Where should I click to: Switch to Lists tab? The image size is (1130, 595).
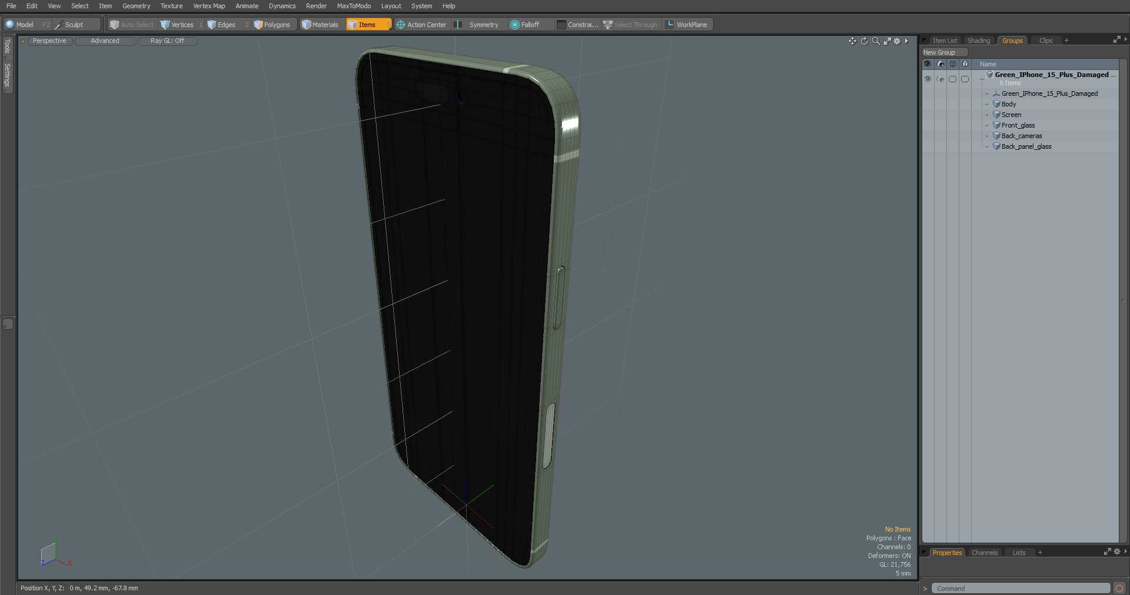coord(1019,553)
